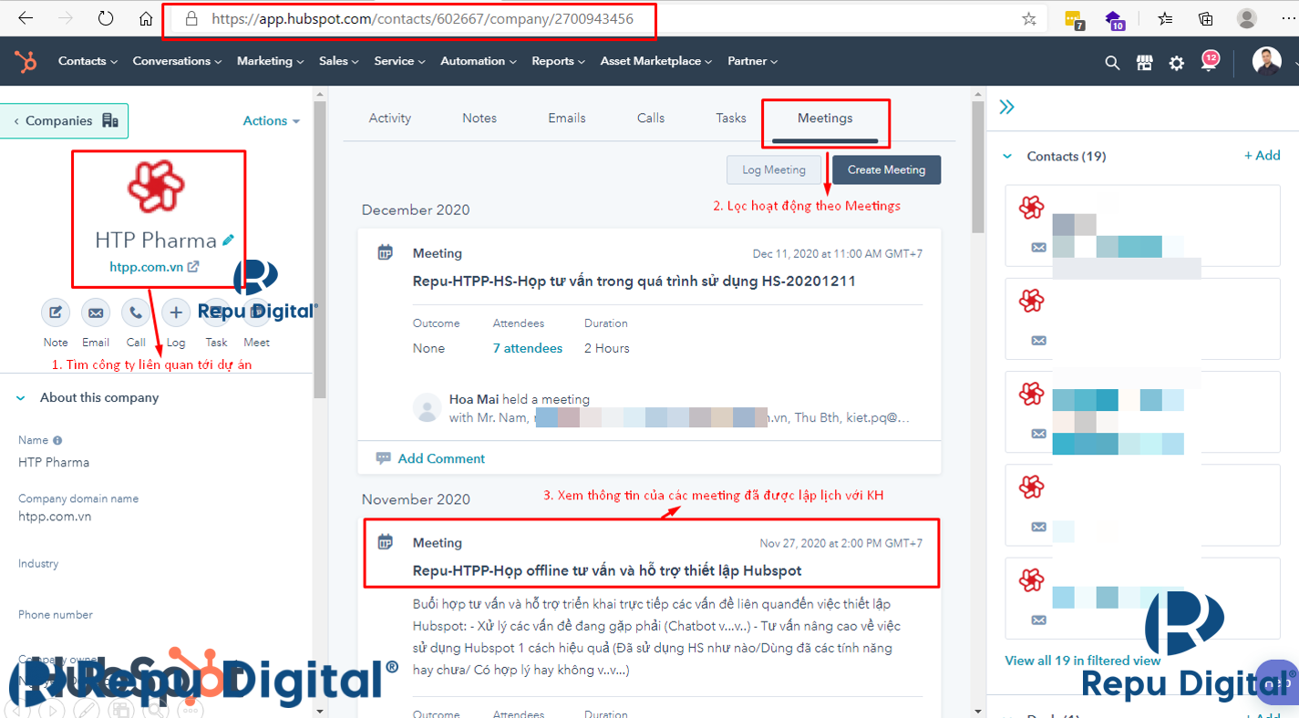Open the Contacts navigation menu
The height and width of the screenshot is (718, 1299).
[88, 61]
